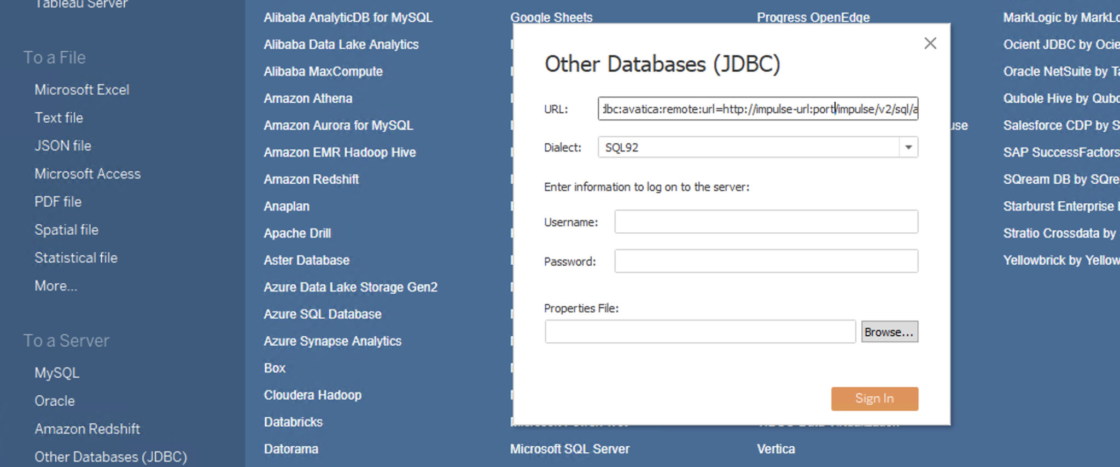Screen dimensions: 1120x467
Task: Open Amazon Athena connector
Action: coord(308,98)
